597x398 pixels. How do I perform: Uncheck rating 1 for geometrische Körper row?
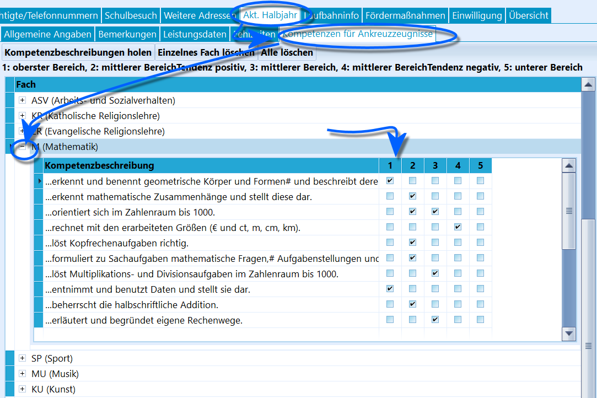point(390,180)
